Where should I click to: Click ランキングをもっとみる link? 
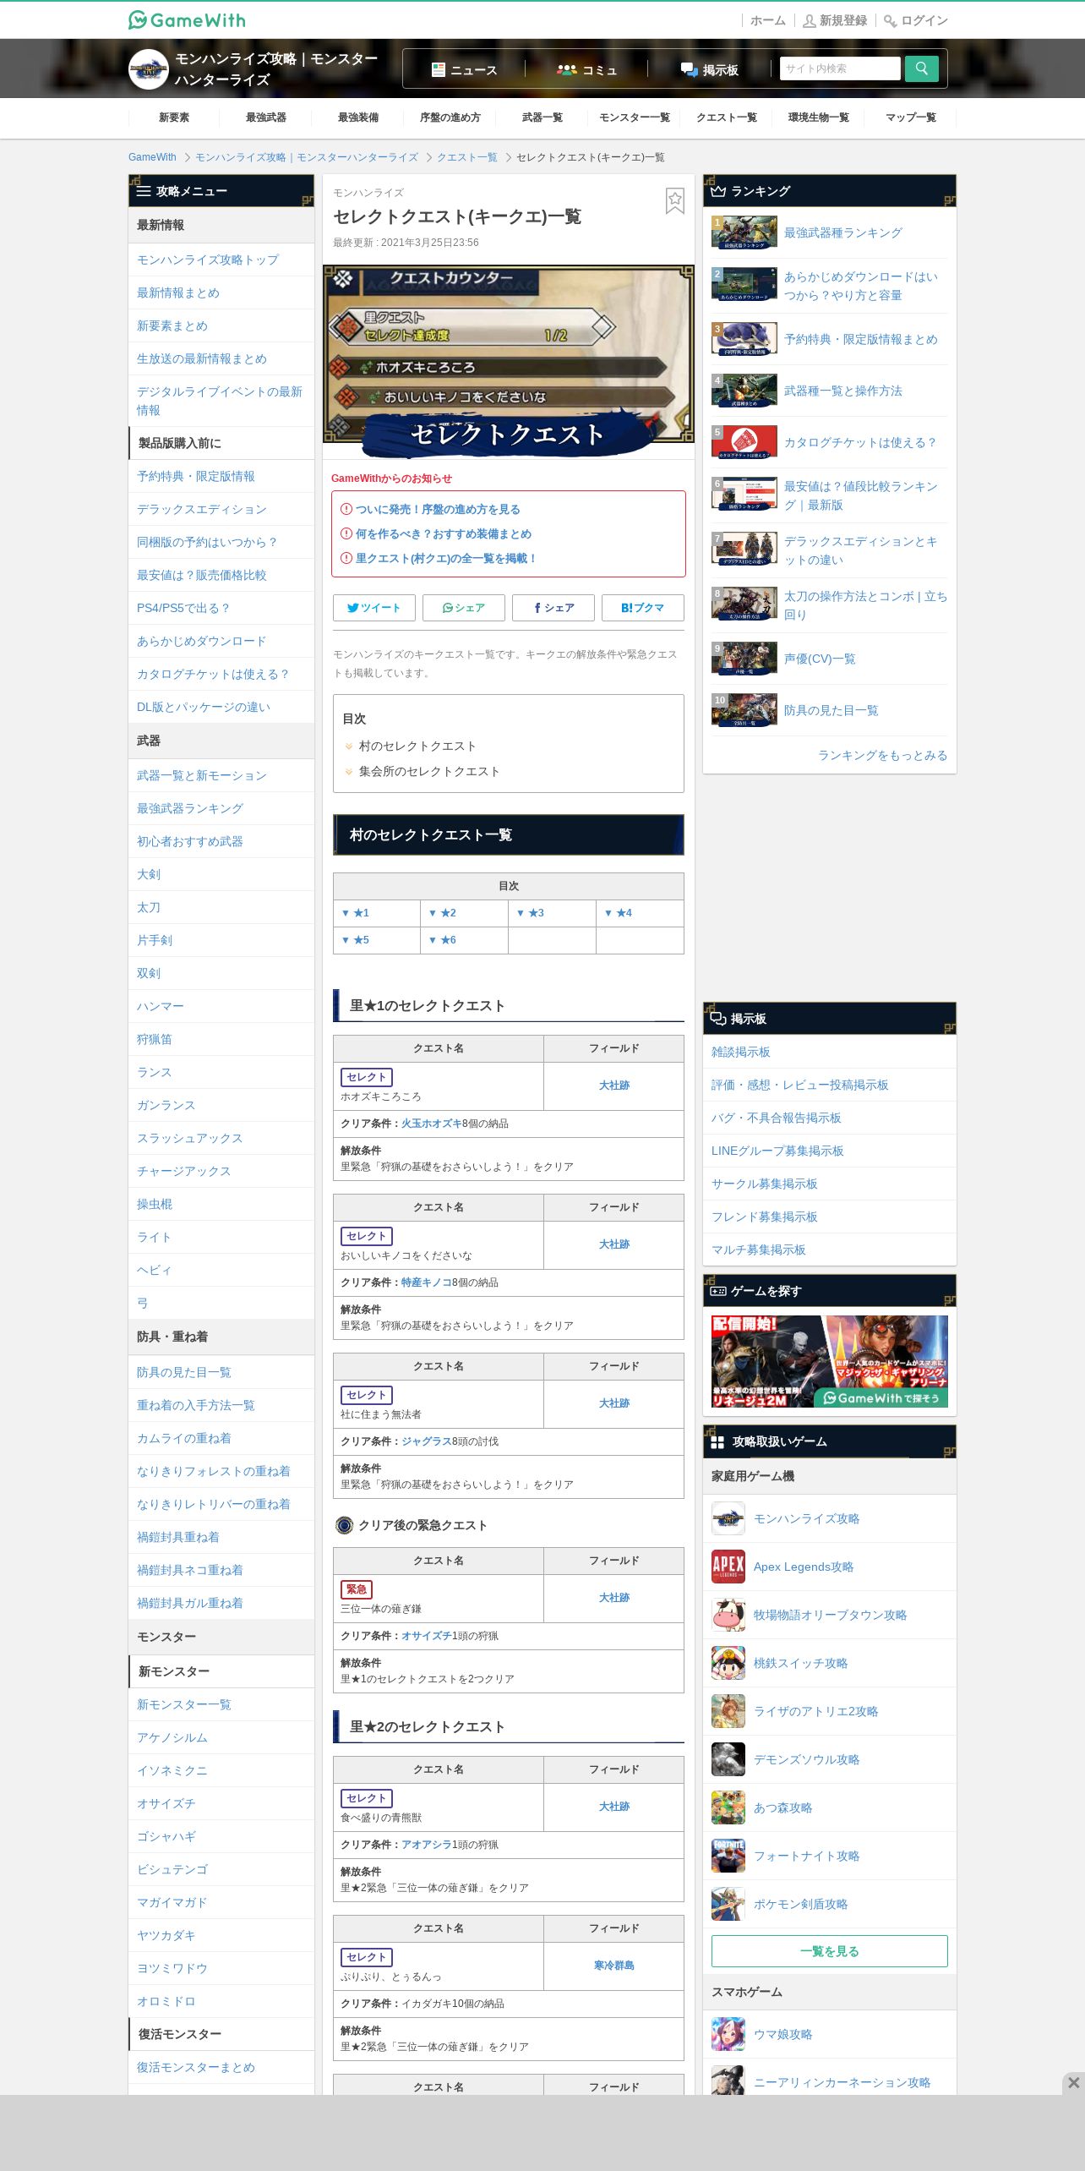[x=882, y=755]
